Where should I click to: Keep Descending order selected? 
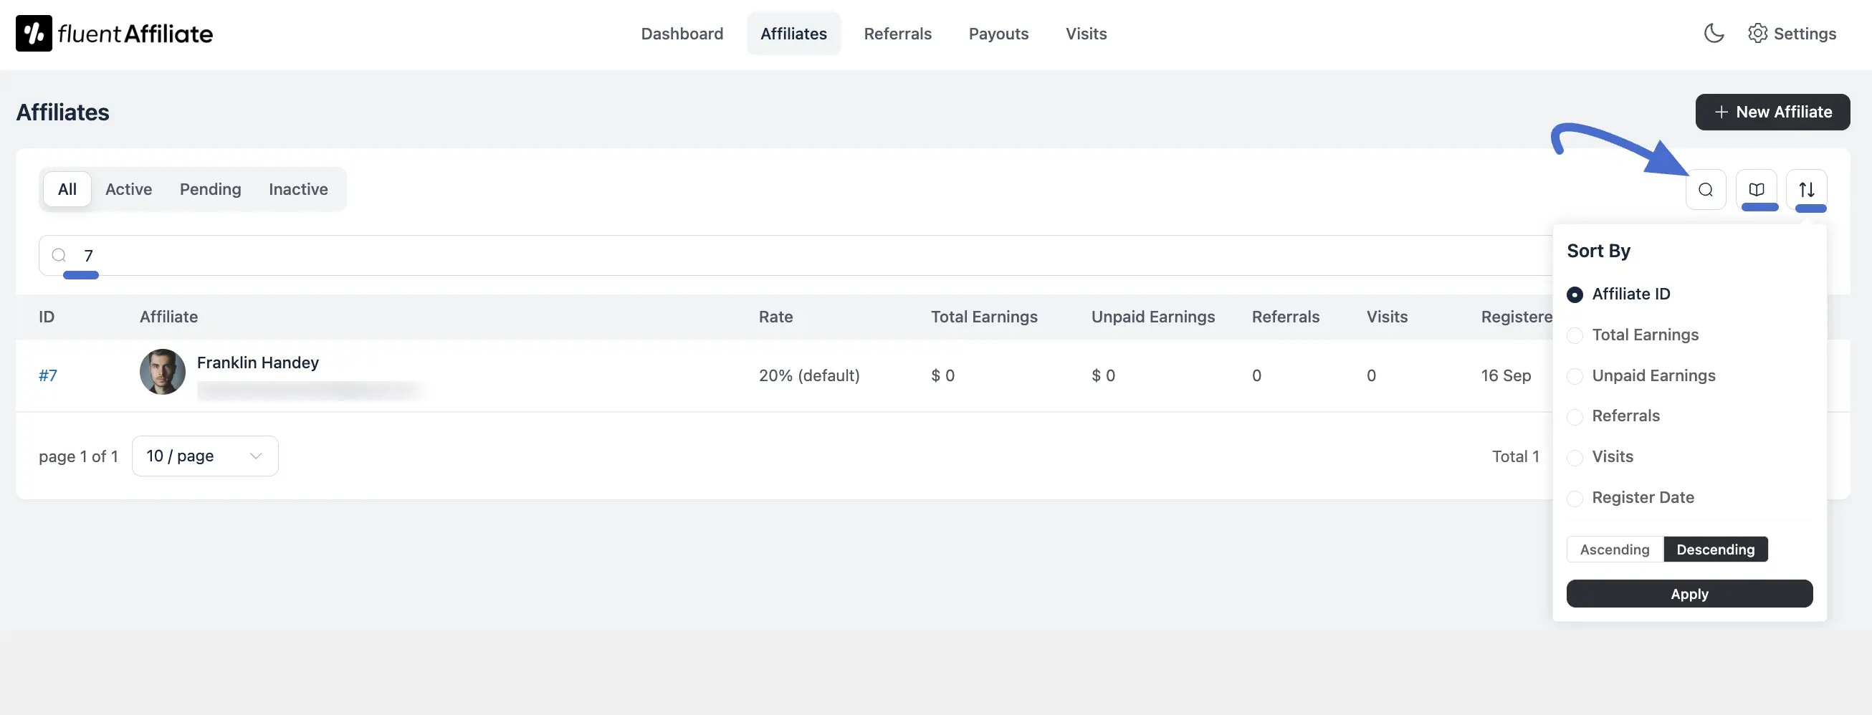1715,550
